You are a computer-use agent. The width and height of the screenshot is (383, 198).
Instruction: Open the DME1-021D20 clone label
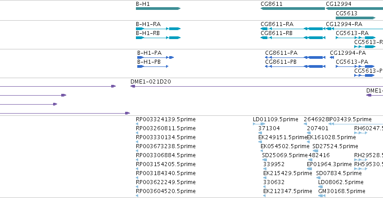(151, 82)
